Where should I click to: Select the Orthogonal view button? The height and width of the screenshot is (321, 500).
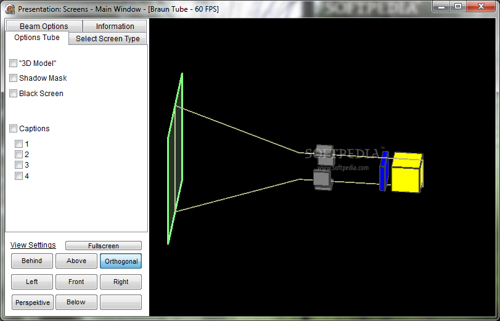point(121,261)
